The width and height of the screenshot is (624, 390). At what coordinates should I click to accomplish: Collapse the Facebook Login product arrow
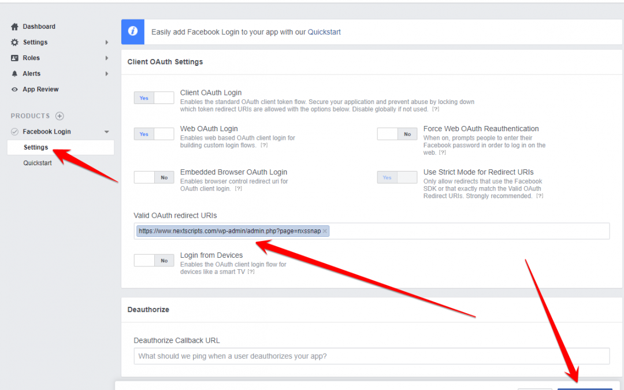pos(107,132)
